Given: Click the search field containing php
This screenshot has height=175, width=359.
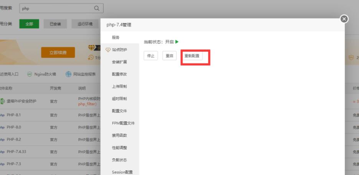Looking at the screenshot, I should click(x=58, y=8).
